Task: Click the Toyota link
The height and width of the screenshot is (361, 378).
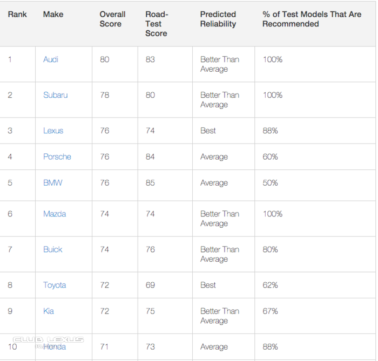Action: (x=55, y=285)
